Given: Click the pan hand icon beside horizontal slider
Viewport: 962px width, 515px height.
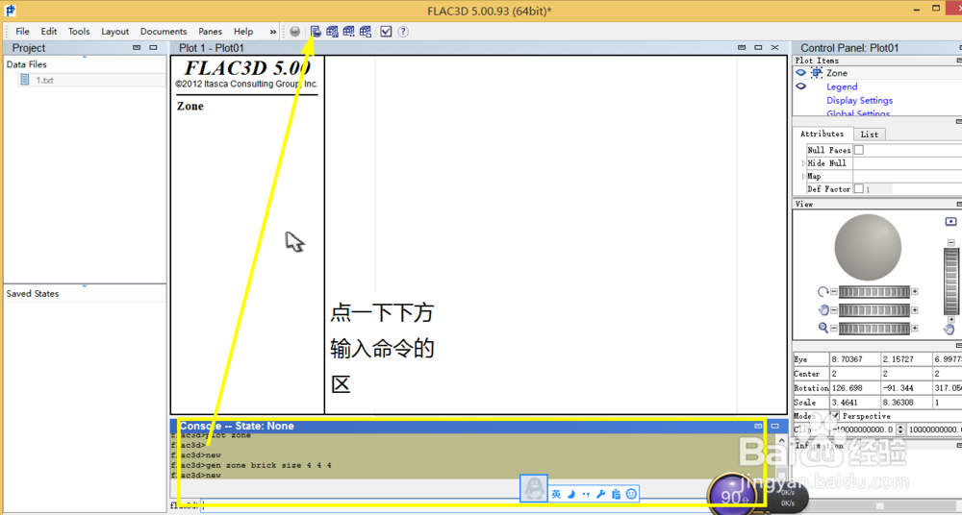Looking at the screenshot, I should click(x=823, y=310).
